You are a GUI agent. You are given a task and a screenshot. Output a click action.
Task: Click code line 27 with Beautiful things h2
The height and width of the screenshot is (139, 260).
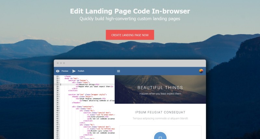coord(87,85)
